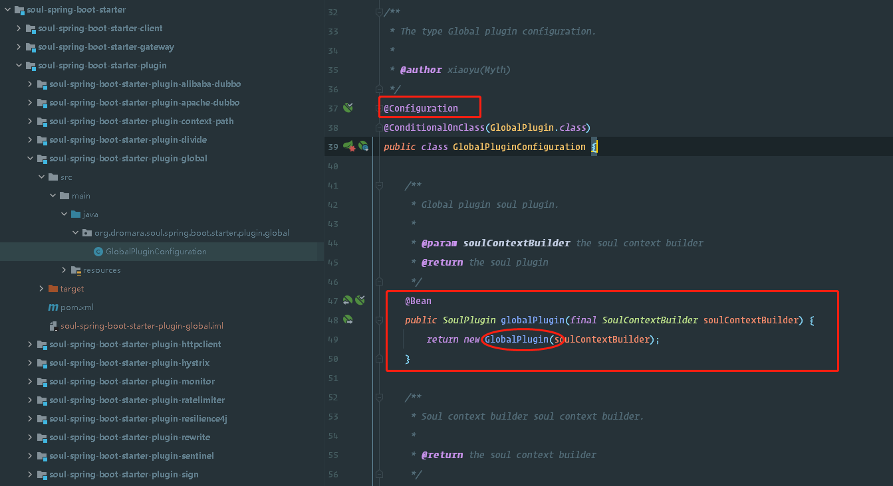The height and width of the screenshot is (486, 893).
Task: Expand plugin-httpclient module chevron
Action: [x=30, y=345]
